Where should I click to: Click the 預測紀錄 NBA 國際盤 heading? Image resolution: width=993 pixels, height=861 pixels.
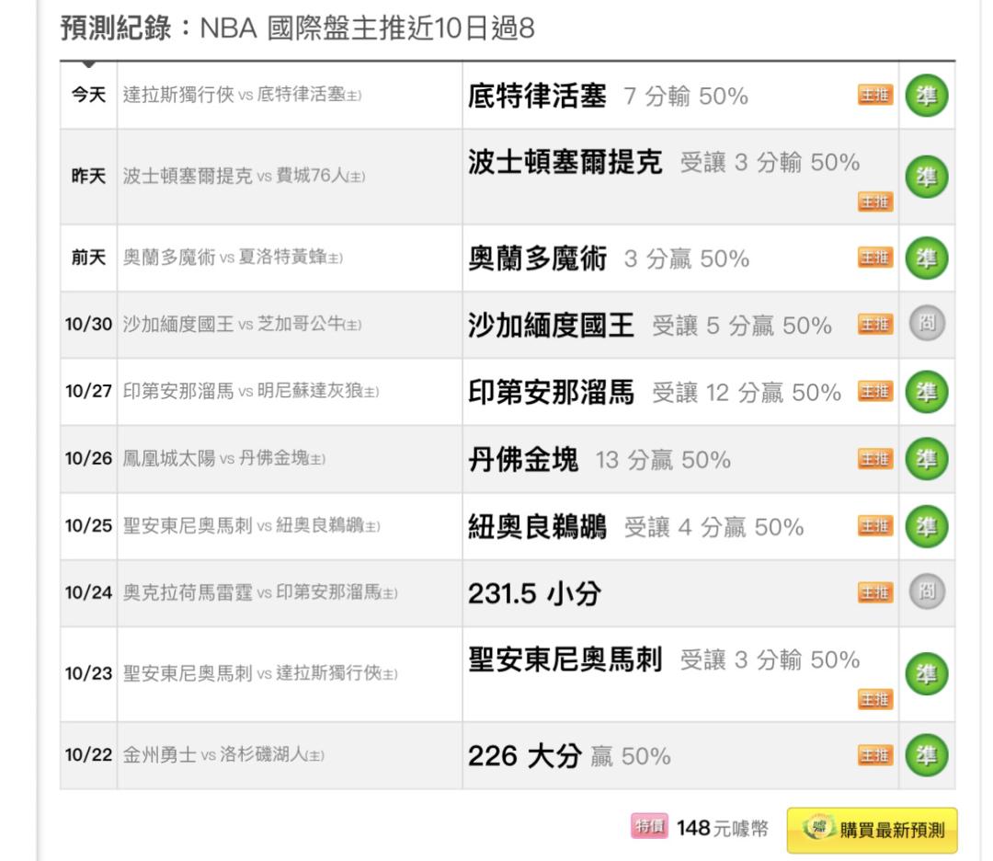[298, 29]
